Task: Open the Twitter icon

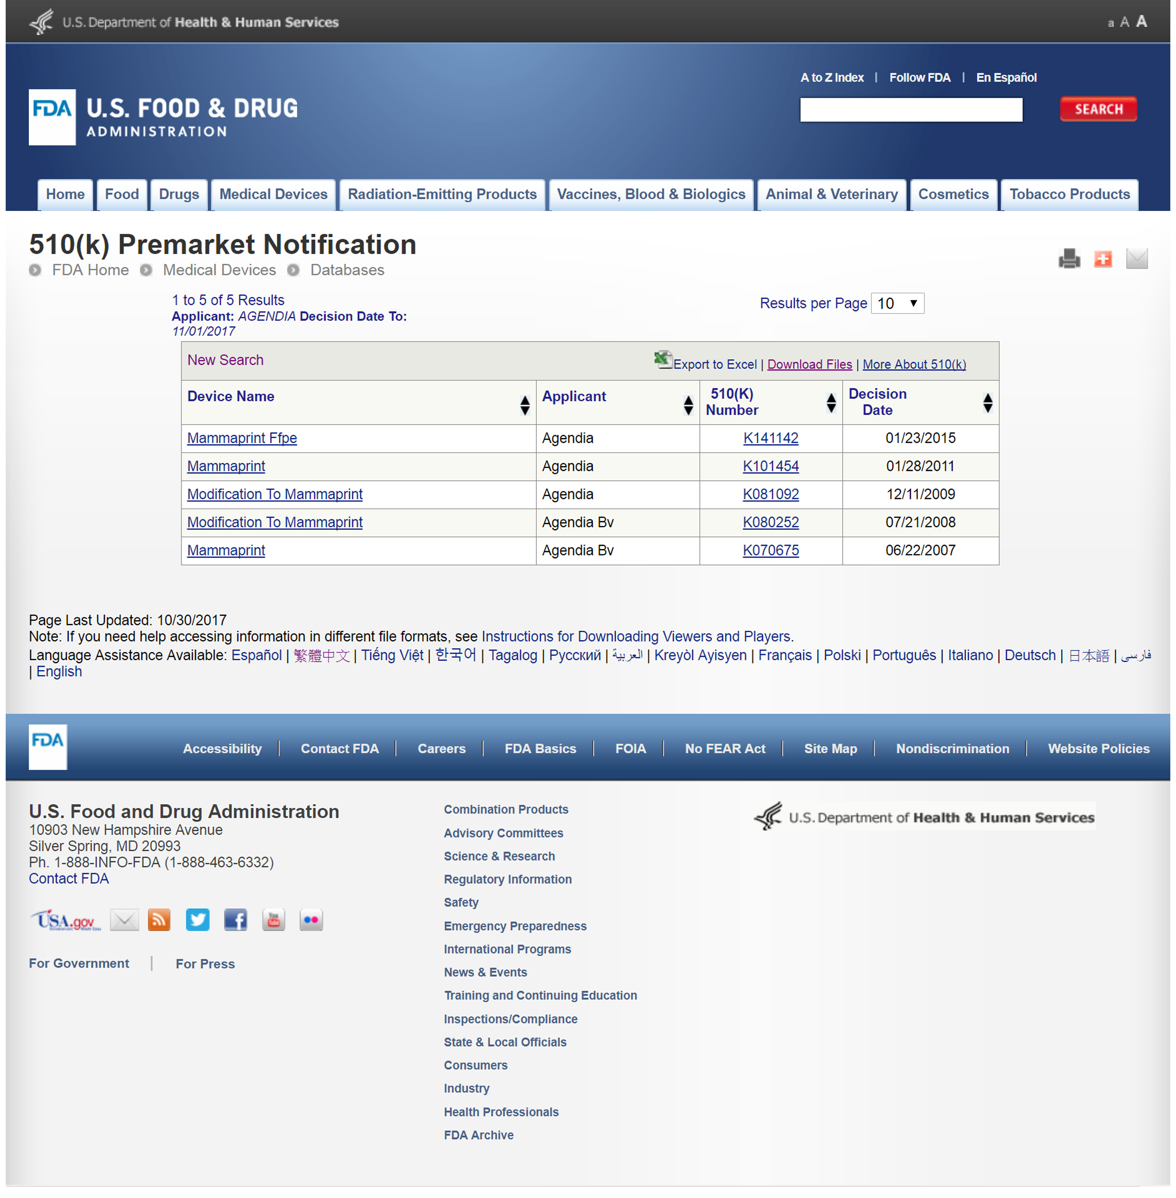Action: (198, 920)
